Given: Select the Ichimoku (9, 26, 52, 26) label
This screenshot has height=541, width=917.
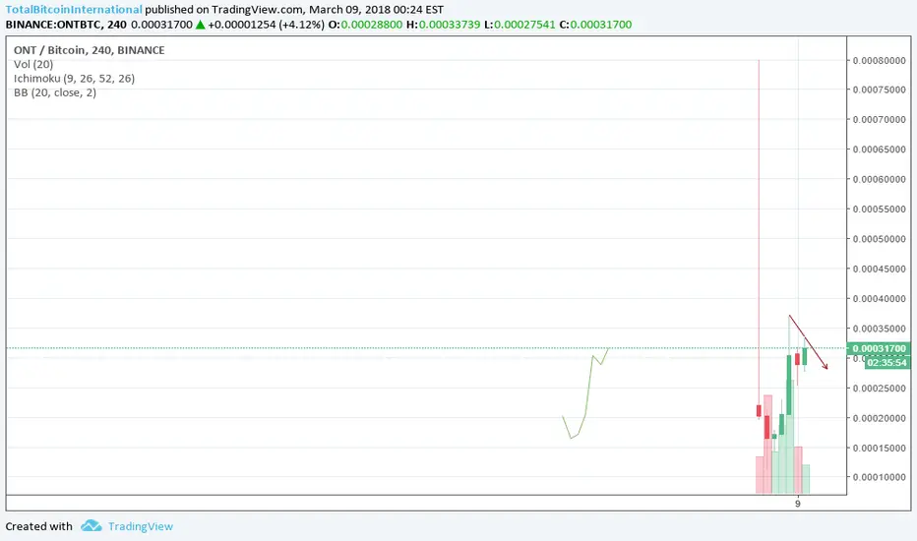Looking at the screenshot, I should click(x=74, y=79).
